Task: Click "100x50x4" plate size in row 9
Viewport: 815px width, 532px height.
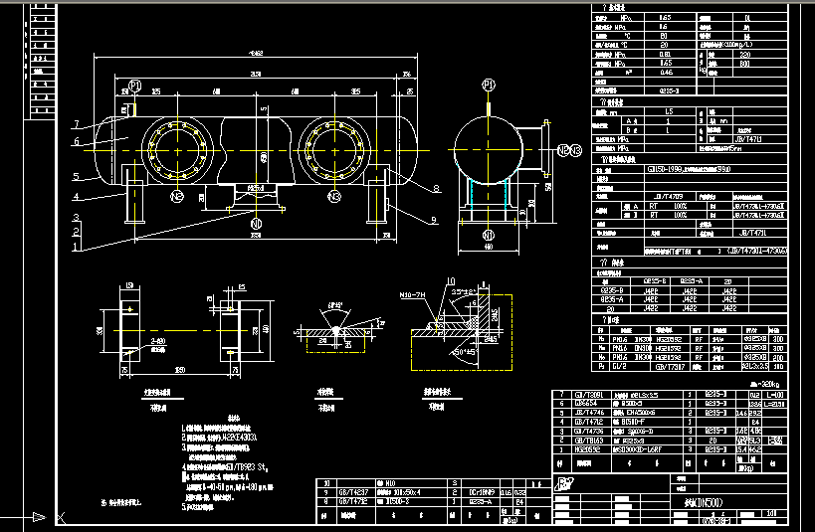Action: (406, 493)
